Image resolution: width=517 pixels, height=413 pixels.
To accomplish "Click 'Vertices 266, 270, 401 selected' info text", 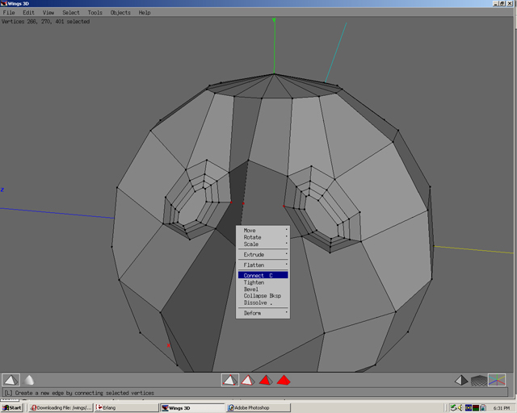I will coord(45,22).
